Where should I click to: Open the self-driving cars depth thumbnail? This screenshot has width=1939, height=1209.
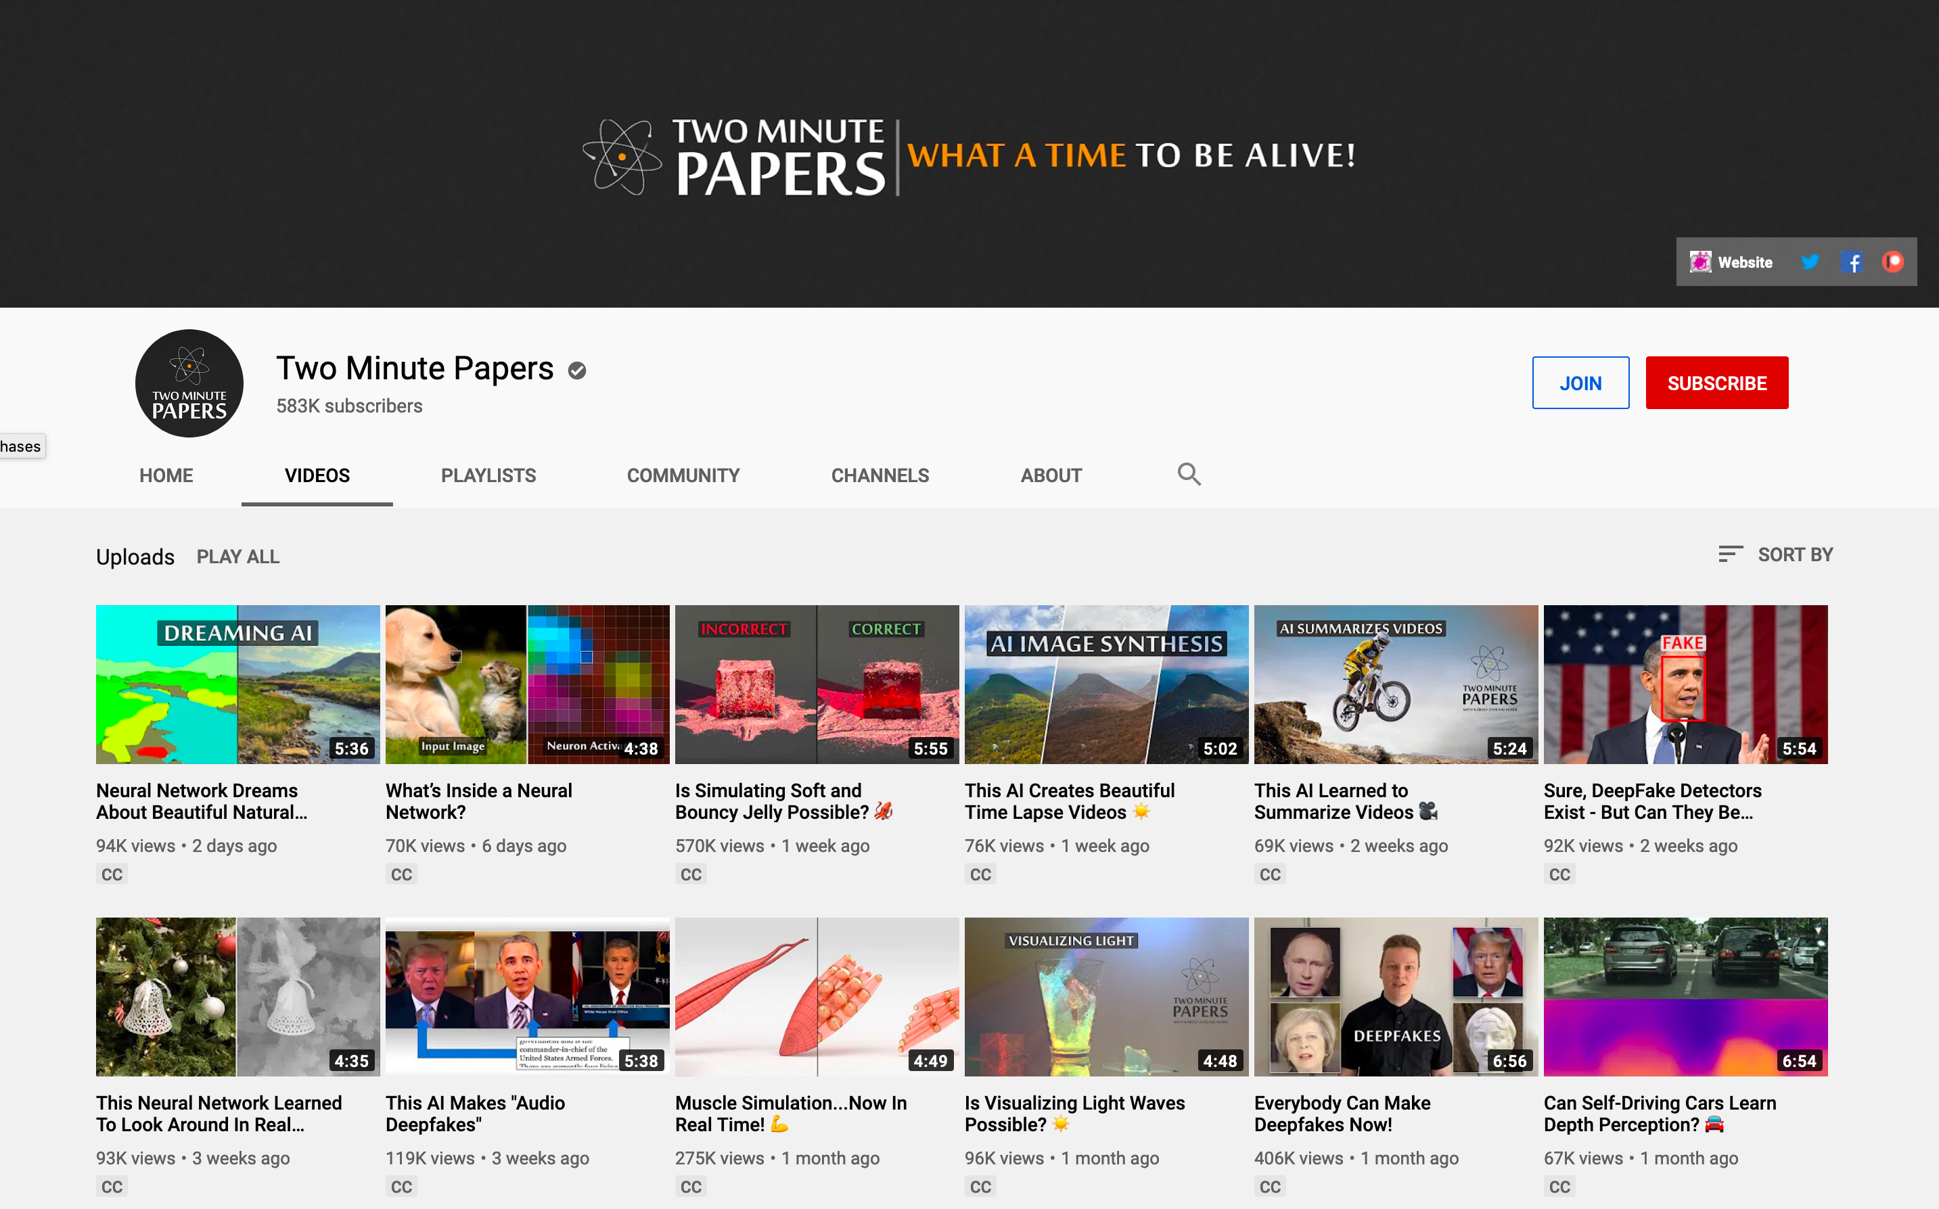(x=1685, y=996)
